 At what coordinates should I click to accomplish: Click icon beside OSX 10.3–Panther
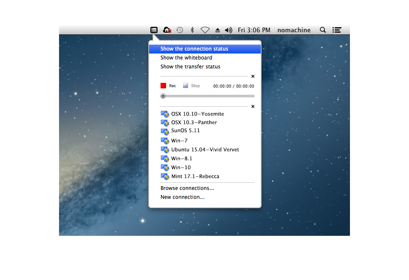coord(165,122)
